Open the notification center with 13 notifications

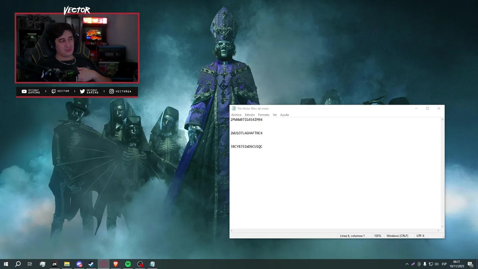471,264
